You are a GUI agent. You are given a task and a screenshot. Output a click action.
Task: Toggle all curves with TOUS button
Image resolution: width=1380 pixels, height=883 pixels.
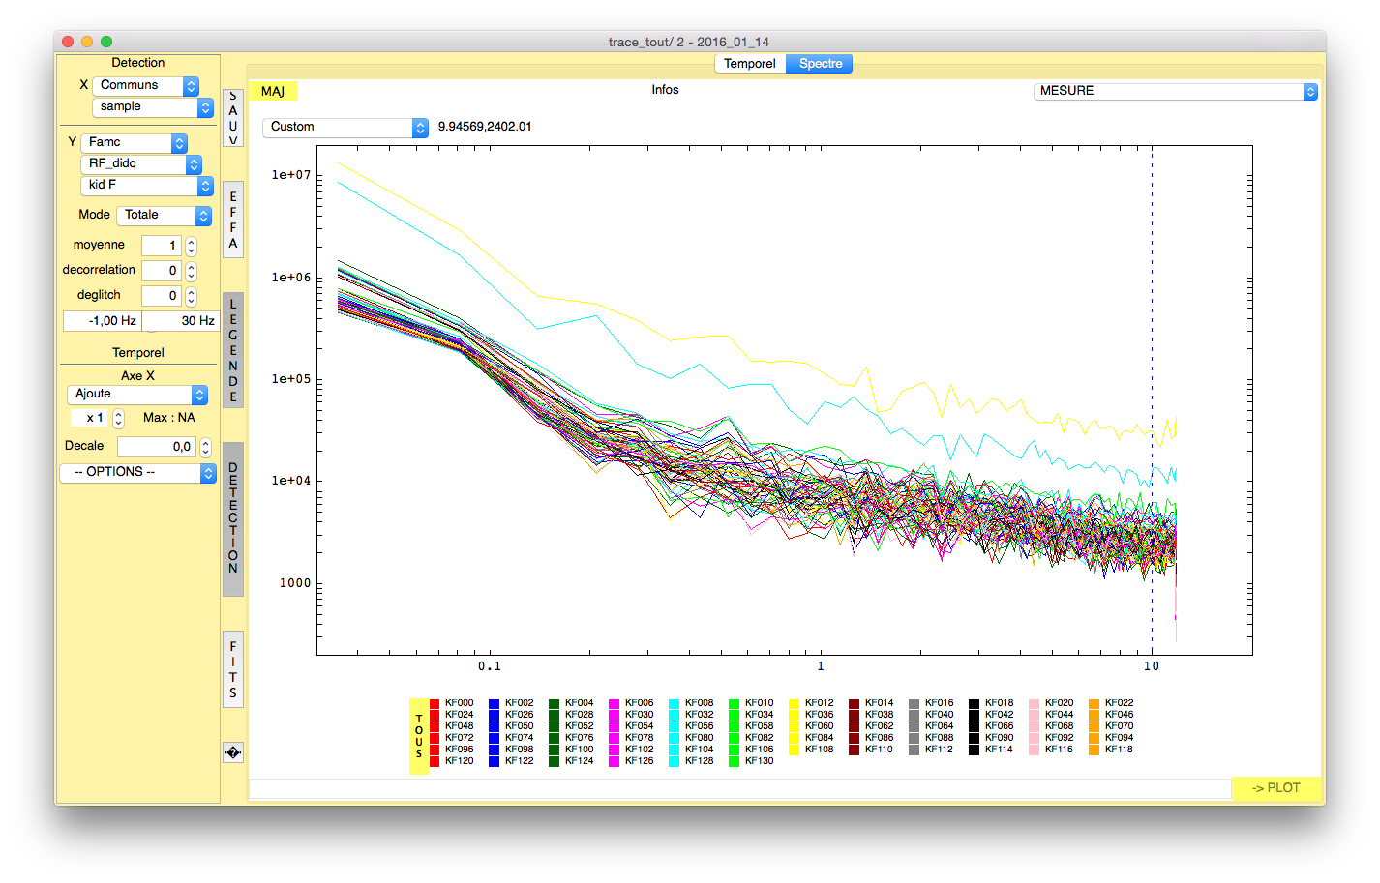pos(419,736)
